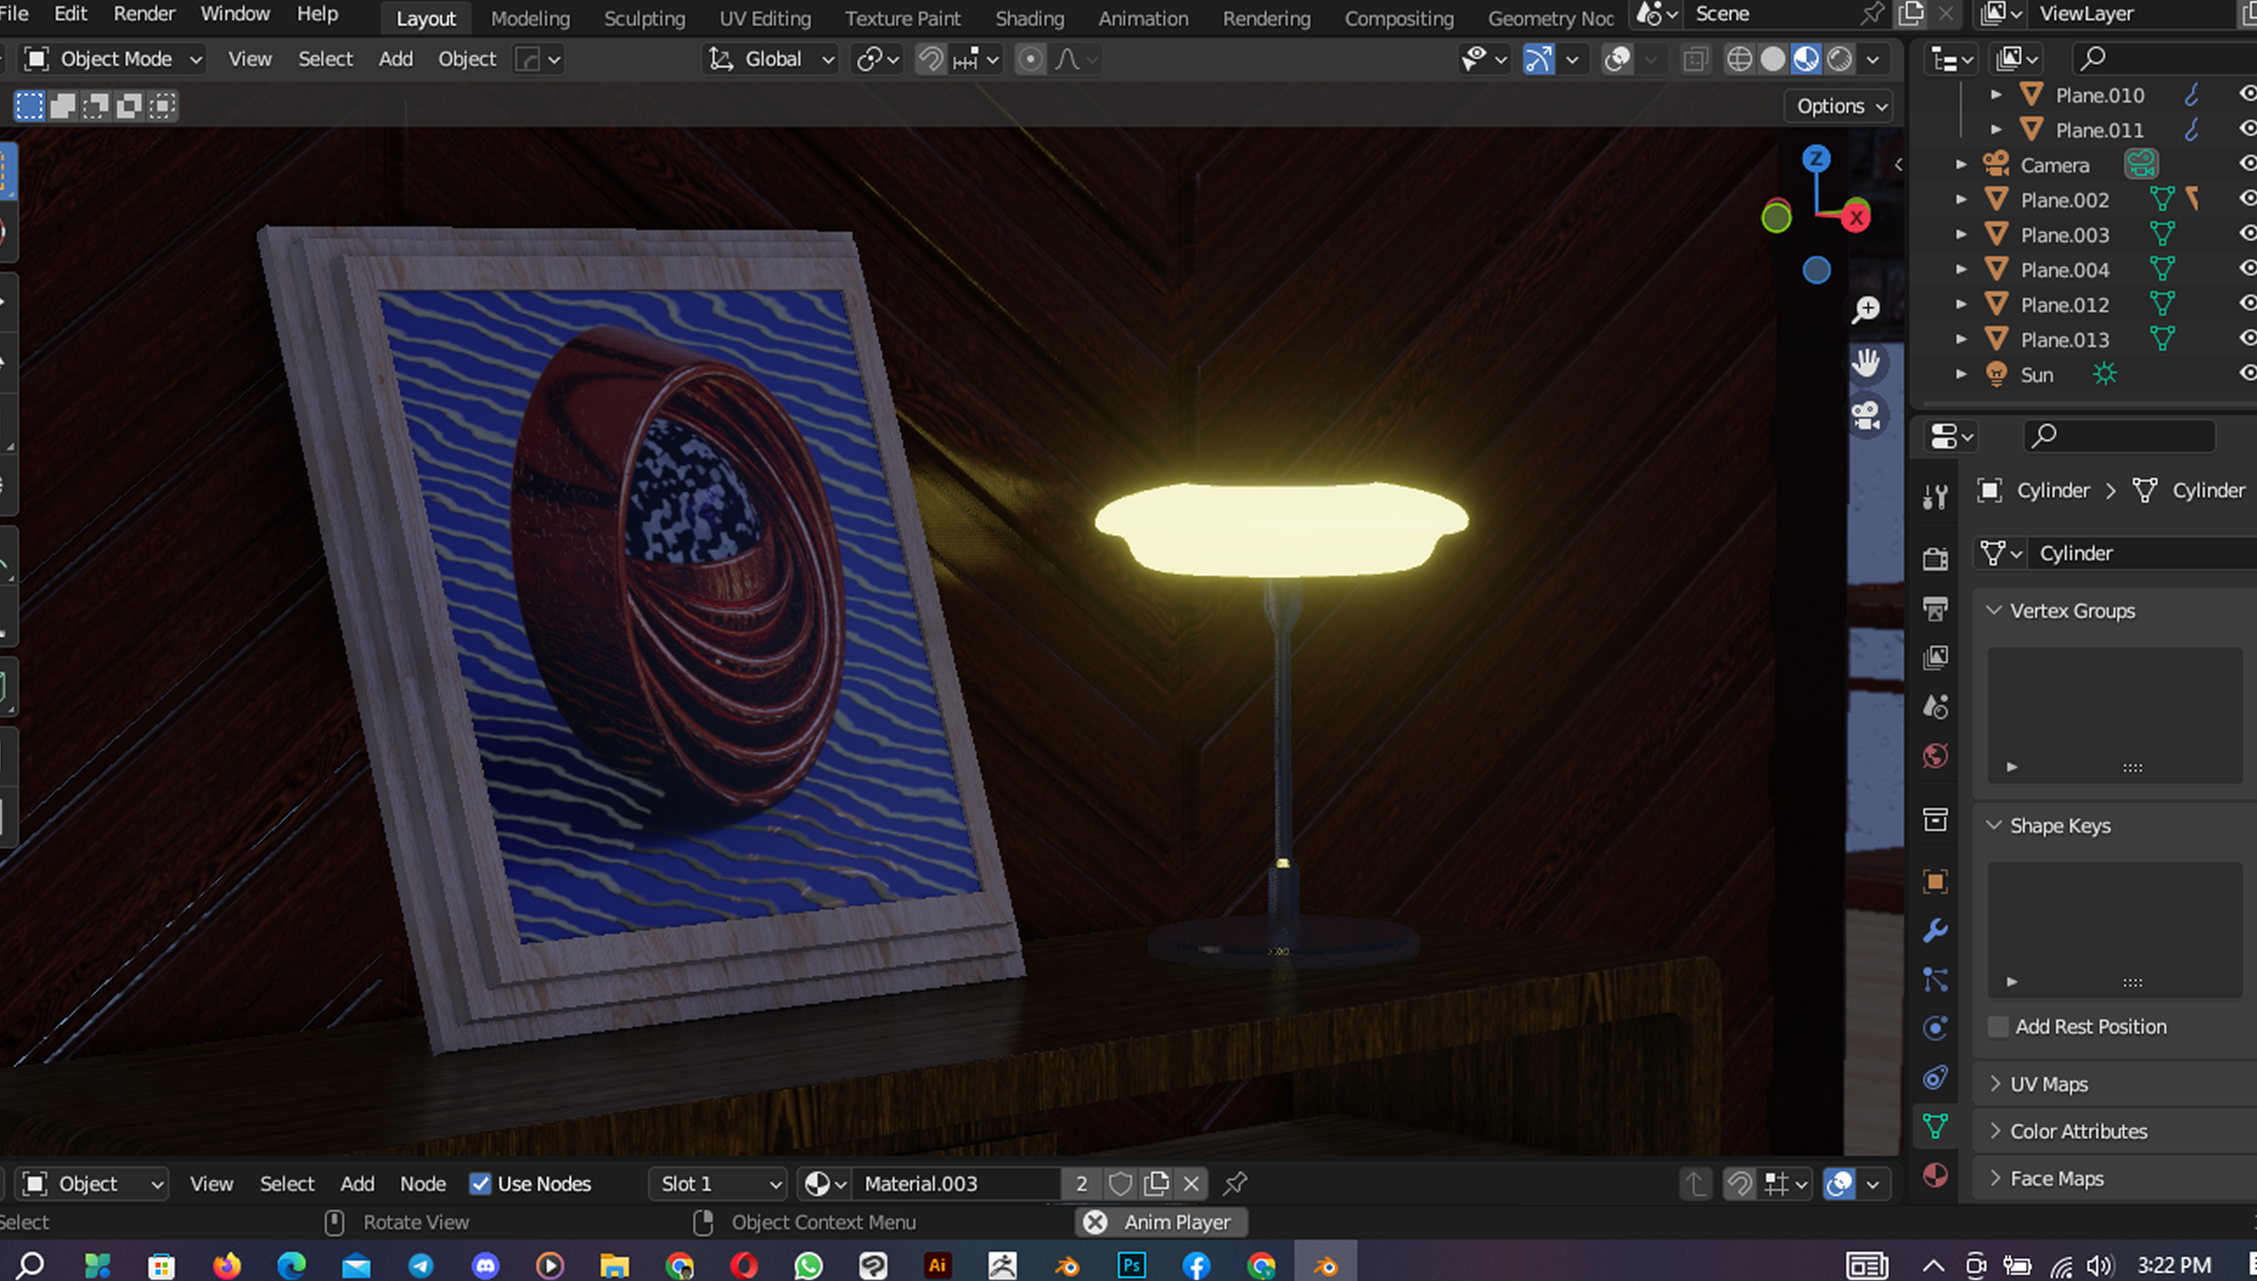
Task: Toggle snapping magnet in viewport header
Action: point(930,59)
